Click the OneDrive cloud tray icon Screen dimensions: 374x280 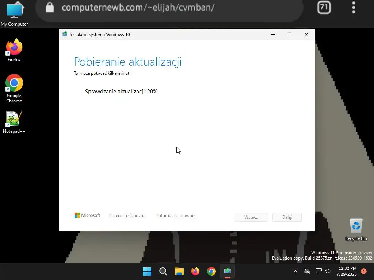pos(307,271)
